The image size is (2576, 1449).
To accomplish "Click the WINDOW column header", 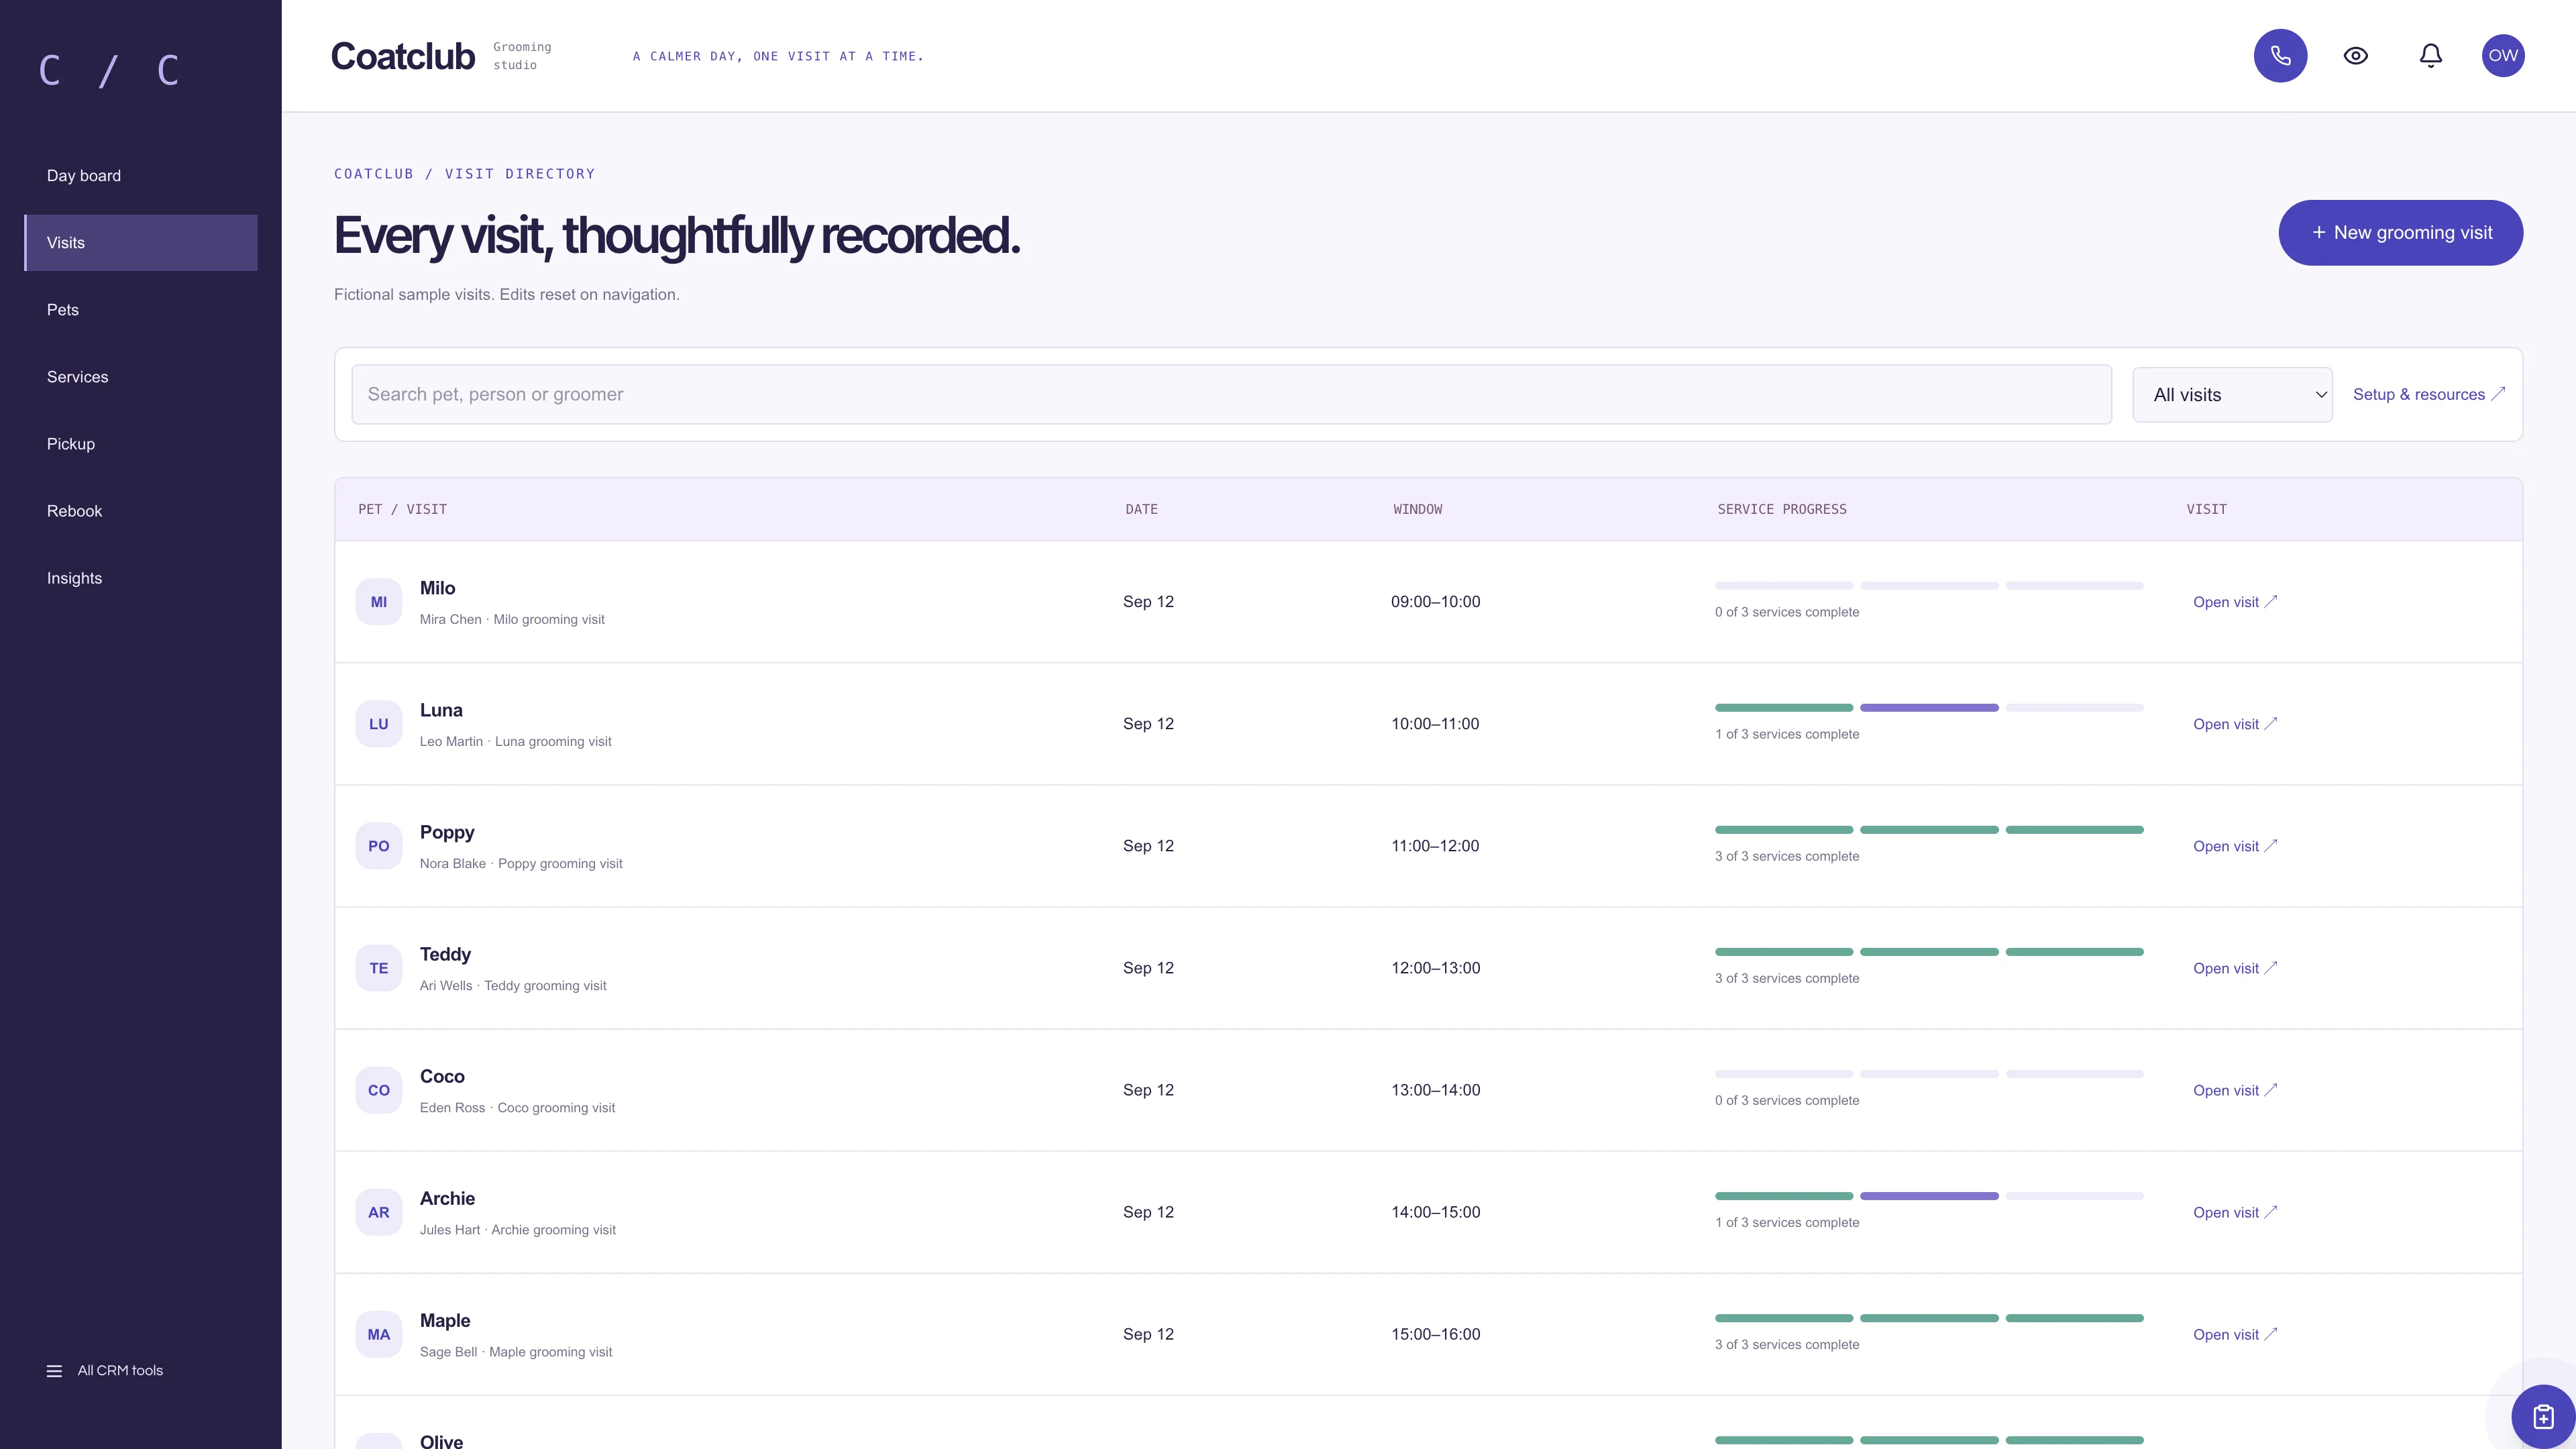I will tap(1418, 510).
